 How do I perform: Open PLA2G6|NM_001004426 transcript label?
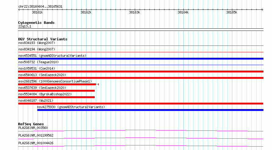pos(36,143)
